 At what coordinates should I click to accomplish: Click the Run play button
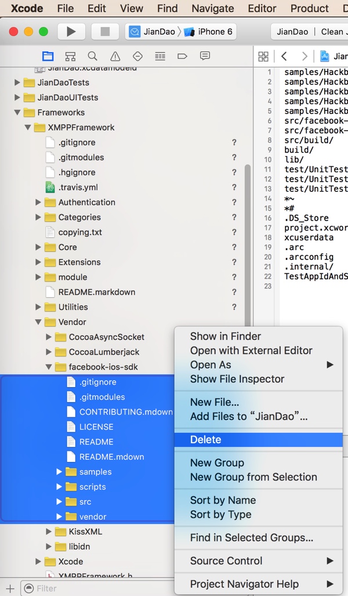(x=71, y=31)
